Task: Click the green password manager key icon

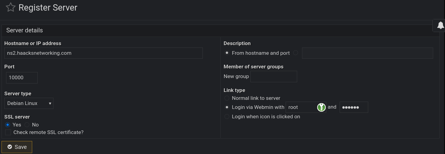Action: pos(321,107)
